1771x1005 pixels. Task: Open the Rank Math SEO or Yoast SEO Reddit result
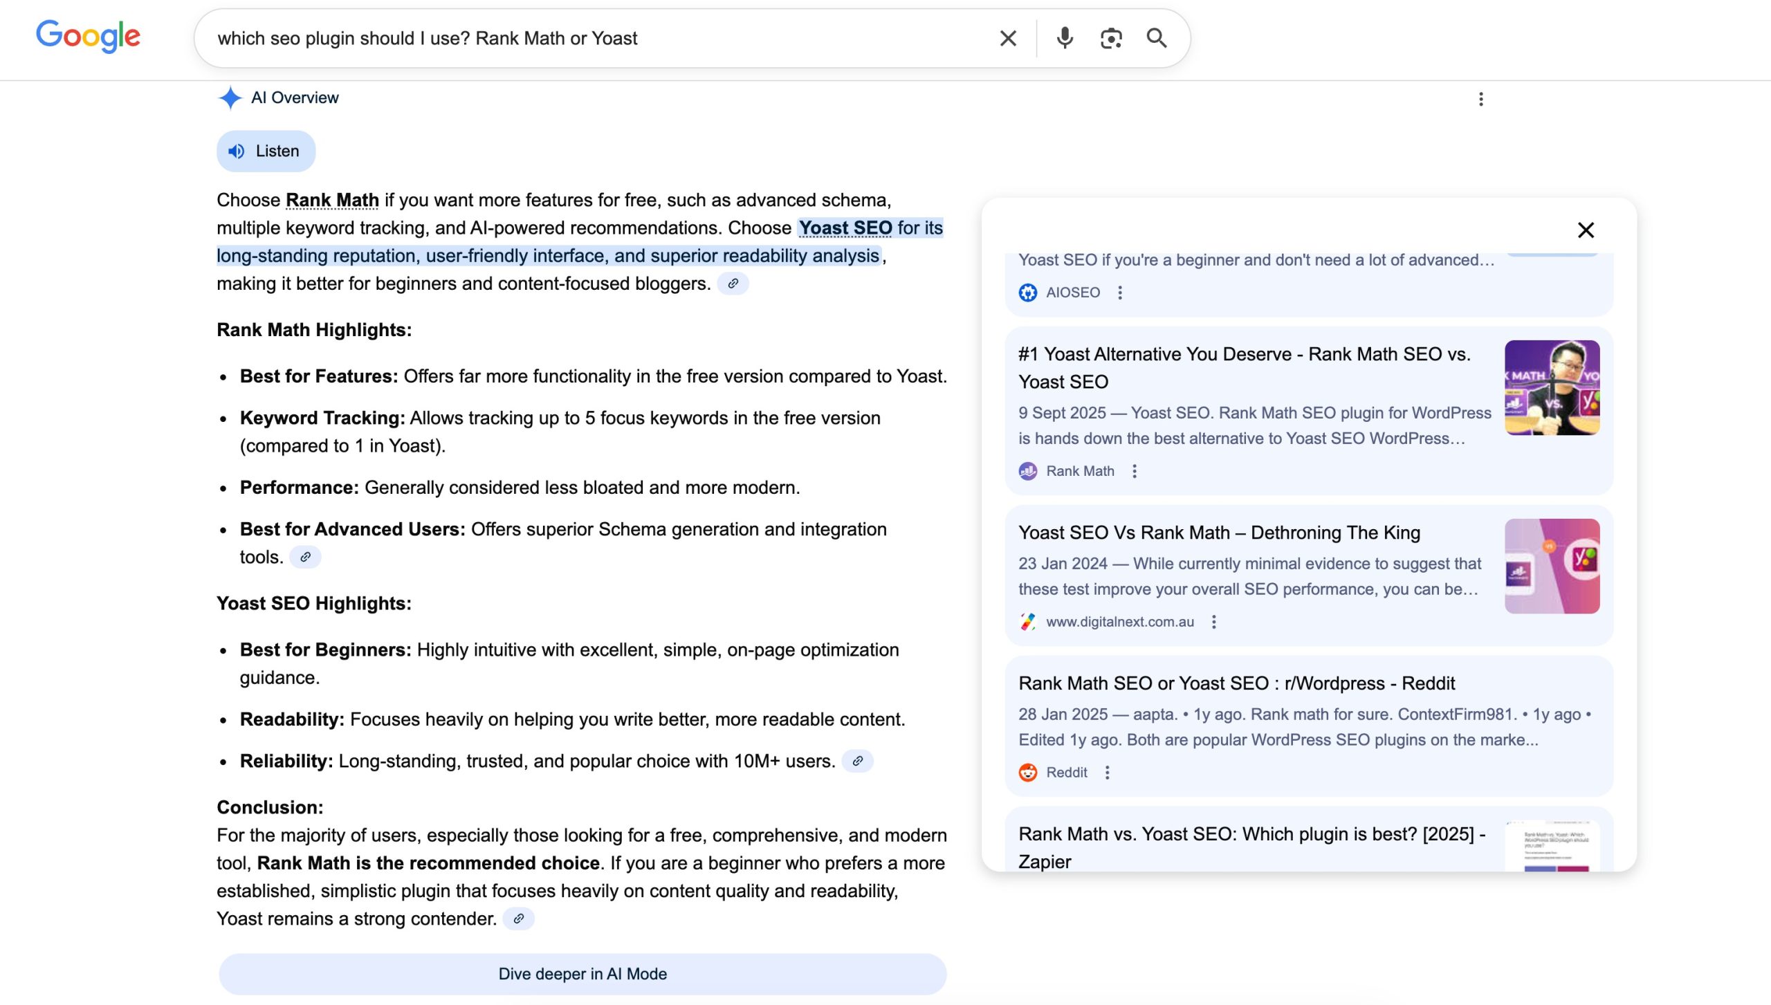tap(1236, 683)
